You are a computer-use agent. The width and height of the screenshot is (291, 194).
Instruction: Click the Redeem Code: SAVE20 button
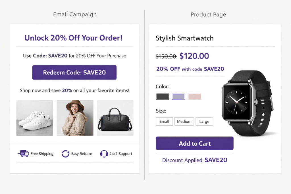74,72
